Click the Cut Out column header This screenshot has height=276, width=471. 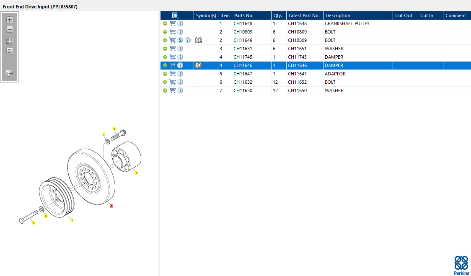tap(406, 15)
